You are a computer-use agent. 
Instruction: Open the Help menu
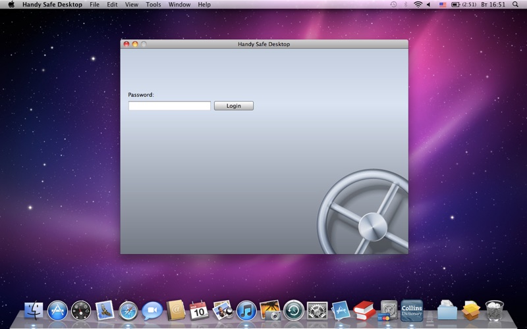point(204,5)
